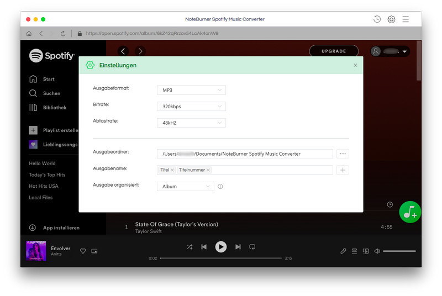Close the Einstellungen dialog
The image size is (442, 296).
pyautogui.click(x=355, y=65)
